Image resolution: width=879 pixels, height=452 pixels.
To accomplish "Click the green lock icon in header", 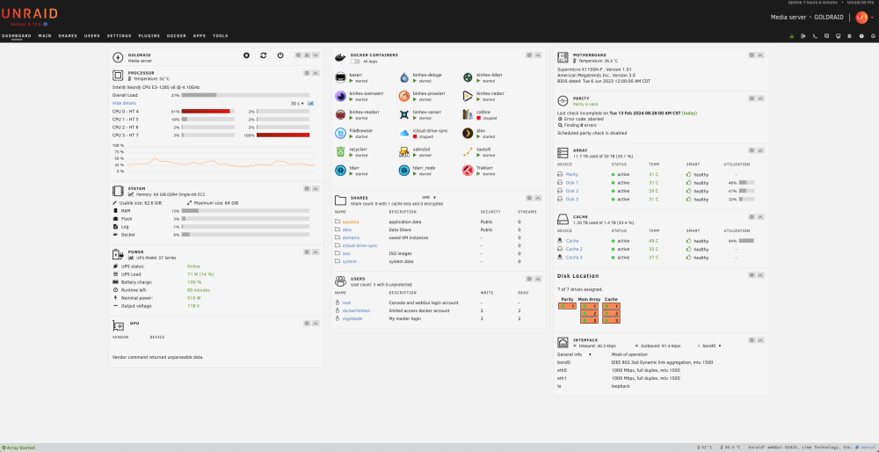I will point(792,36).
